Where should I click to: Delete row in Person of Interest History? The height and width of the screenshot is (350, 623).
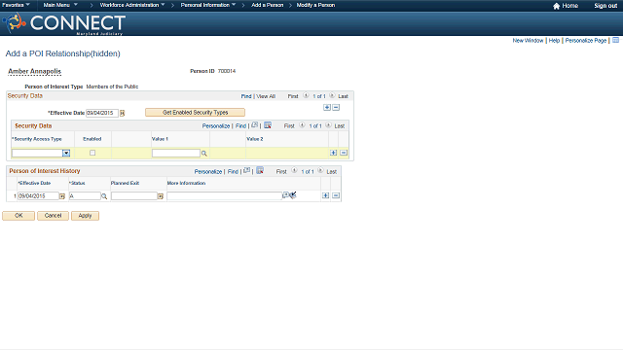coord(336,195)
